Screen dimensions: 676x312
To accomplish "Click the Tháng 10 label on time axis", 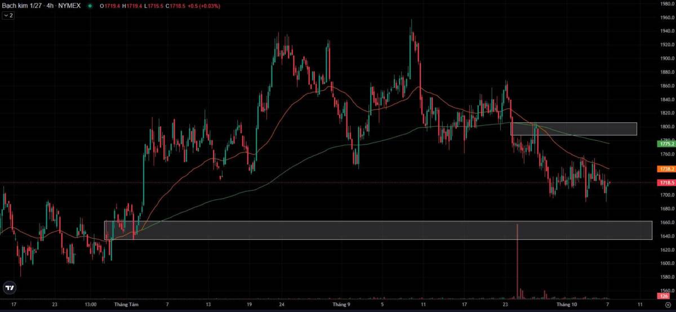I will point(566,305).
